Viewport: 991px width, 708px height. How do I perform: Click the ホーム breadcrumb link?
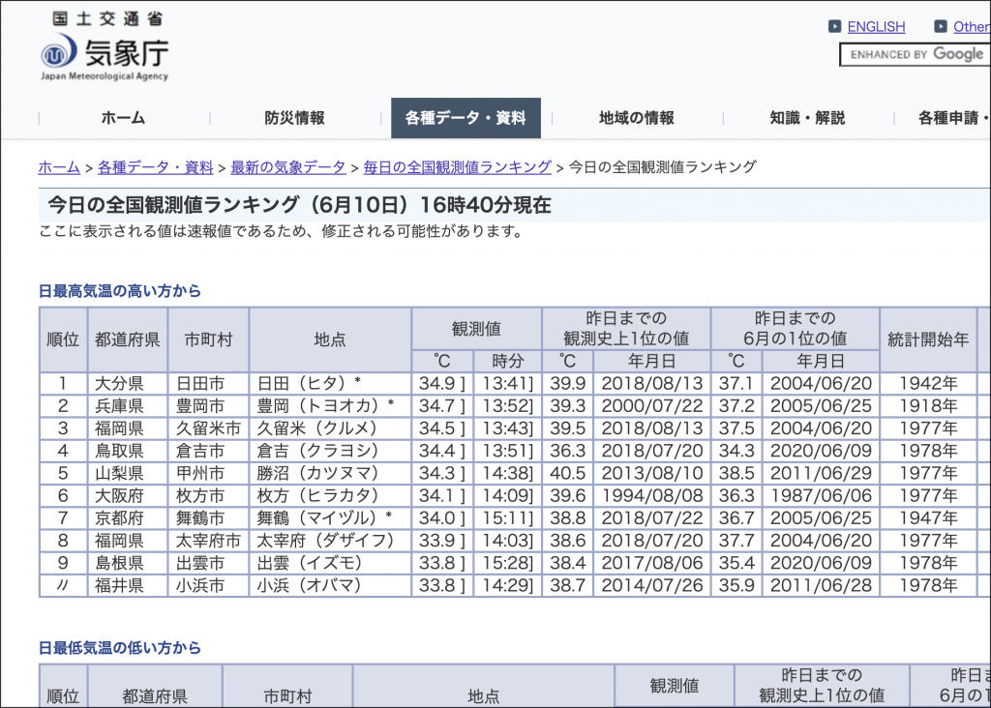(x=59, y=167)
